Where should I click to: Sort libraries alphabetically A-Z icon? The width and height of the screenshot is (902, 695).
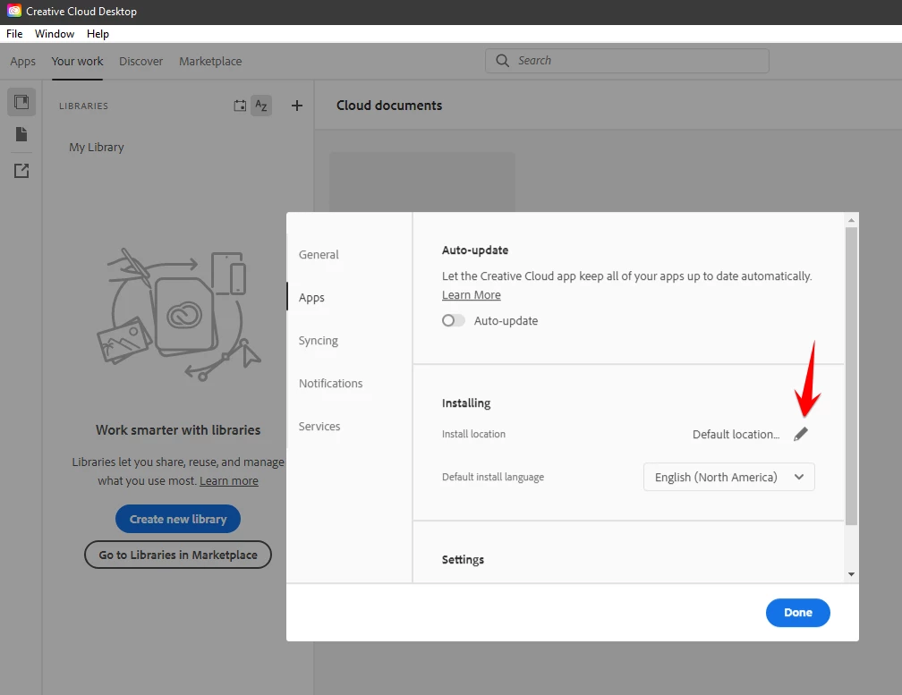[261, 106]
